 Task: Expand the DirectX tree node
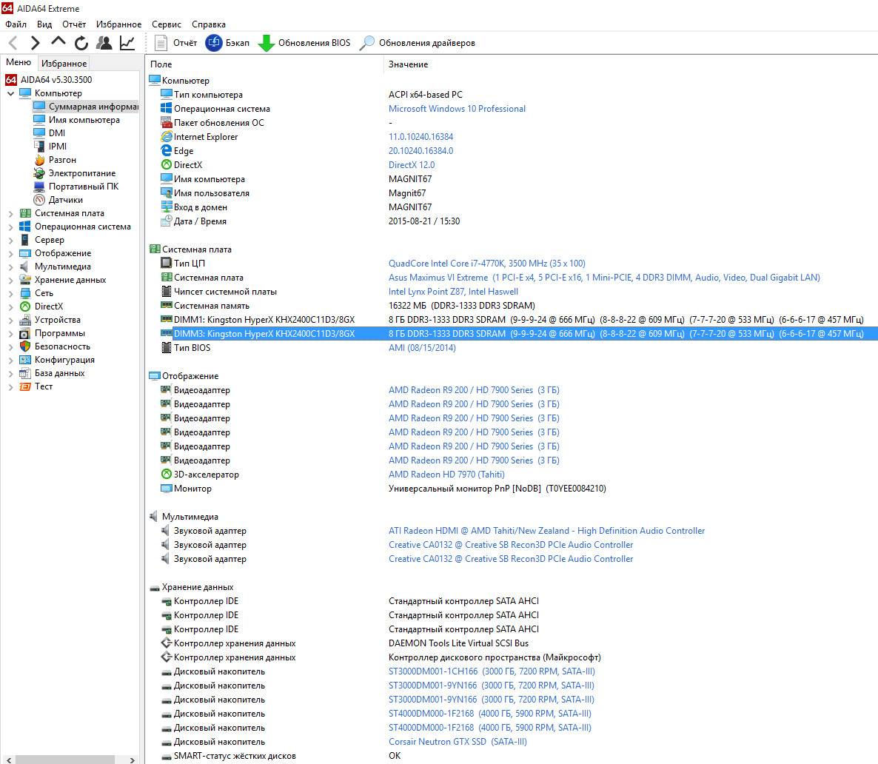pos(10,306)
